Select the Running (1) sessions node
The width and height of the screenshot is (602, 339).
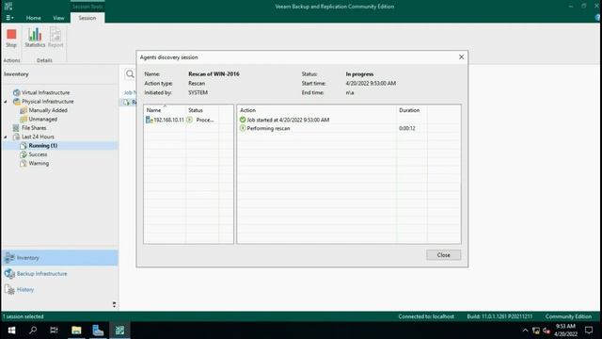[x=43, y=146]
